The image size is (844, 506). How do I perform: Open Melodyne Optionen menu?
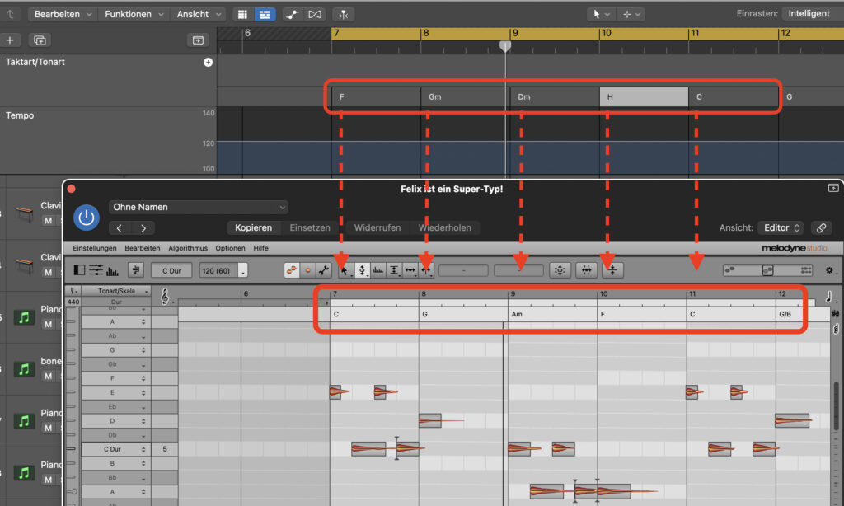[x=231, y=248]
